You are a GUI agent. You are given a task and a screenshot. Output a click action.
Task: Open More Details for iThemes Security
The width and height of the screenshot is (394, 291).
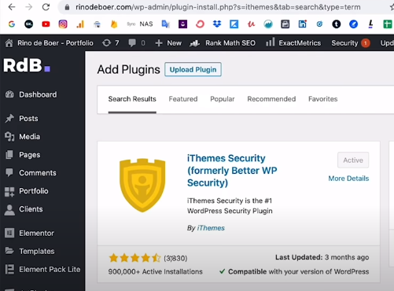(348, 179)
